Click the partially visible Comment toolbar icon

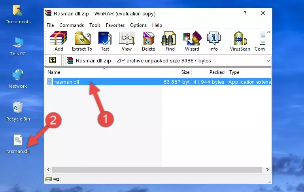click(x=260, y=41)
